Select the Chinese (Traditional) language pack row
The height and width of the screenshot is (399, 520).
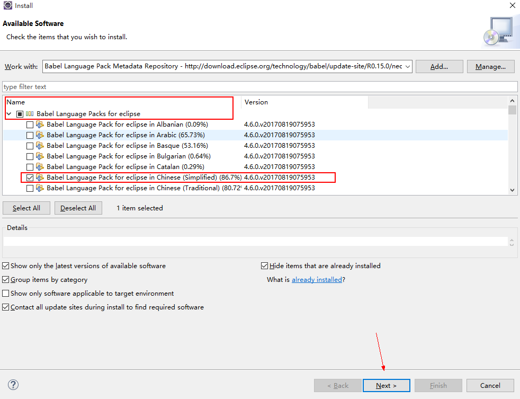(x=255, y=188)
